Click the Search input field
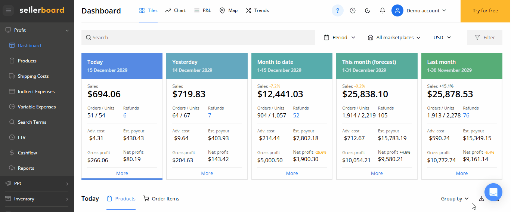This screenshot has height=212, width=511. click(198, 37)
